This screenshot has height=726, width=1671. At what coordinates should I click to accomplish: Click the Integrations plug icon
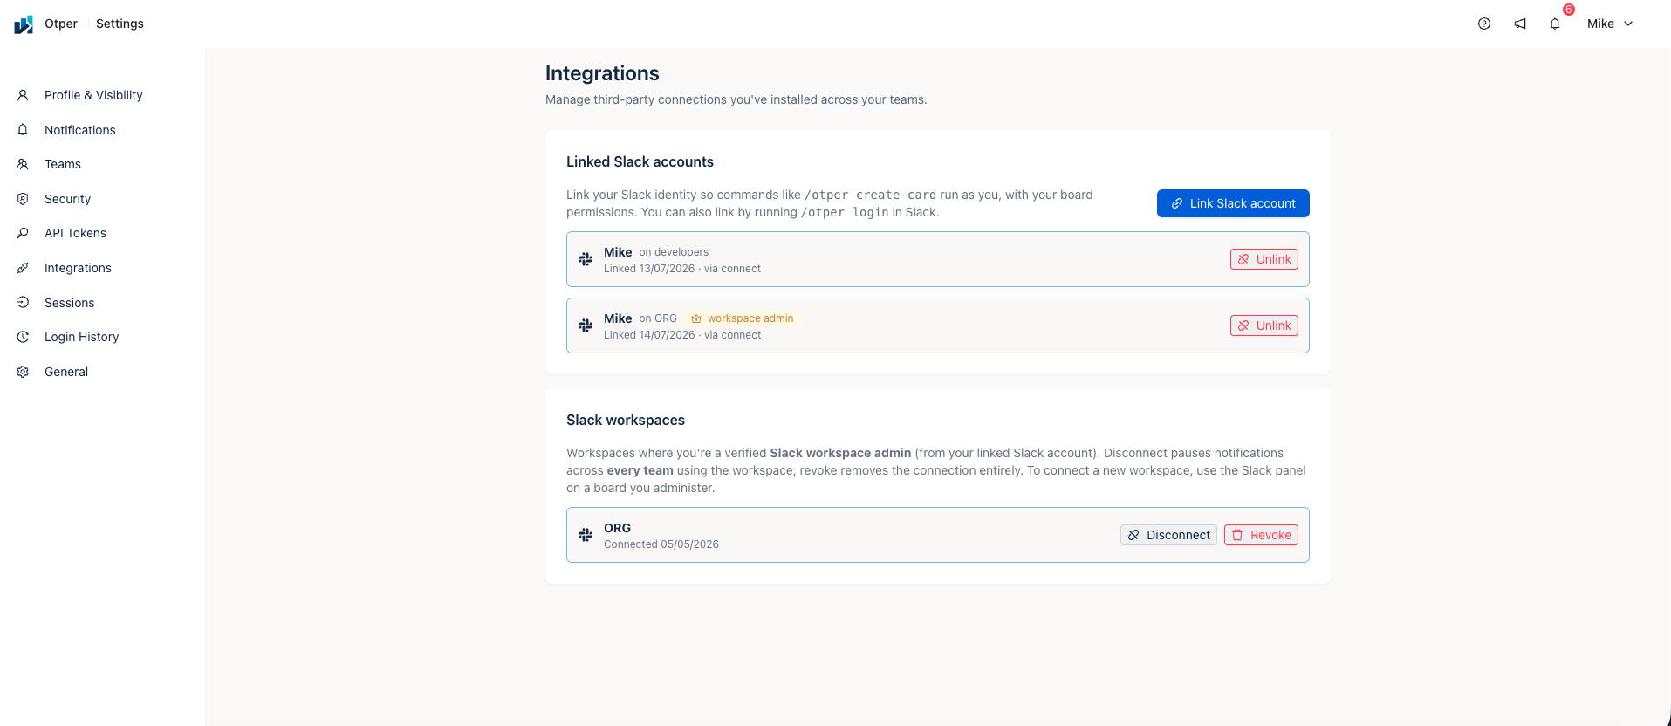click(23, 268)
